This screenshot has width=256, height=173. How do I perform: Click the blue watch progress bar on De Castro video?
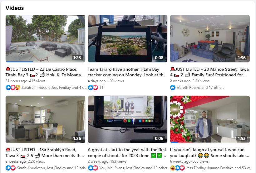[x=19, y=62]
